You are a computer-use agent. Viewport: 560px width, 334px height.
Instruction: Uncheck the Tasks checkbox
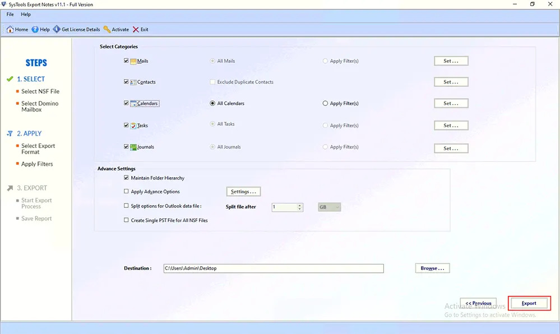coord(126,126)
